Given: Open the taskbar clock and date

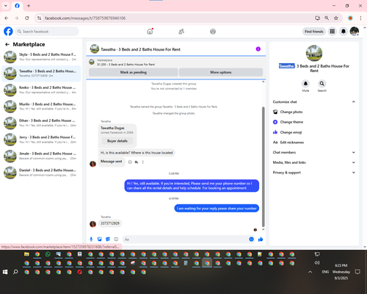Looking at the screenshot, I should coord(341,272).
